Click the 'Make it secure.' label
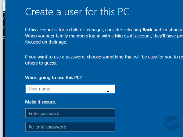Image resolution: width=183 pixels, height=137 pixels. (40, 102)
